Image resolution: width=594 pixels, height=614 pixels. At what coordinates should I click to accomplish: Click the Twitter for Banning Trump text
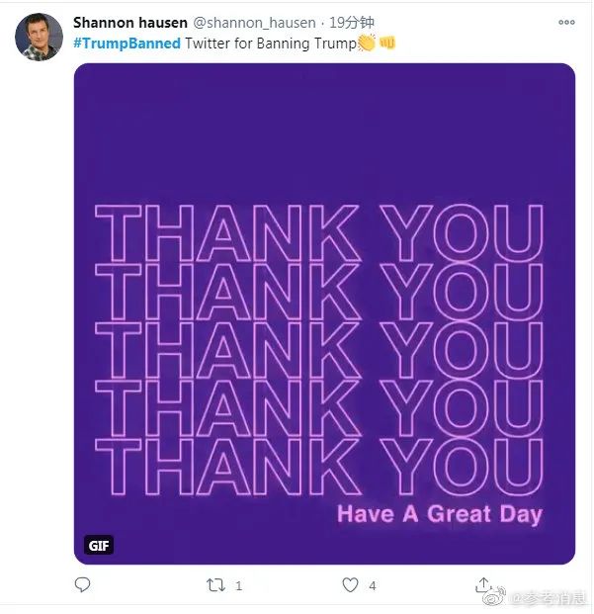[270, 43]
